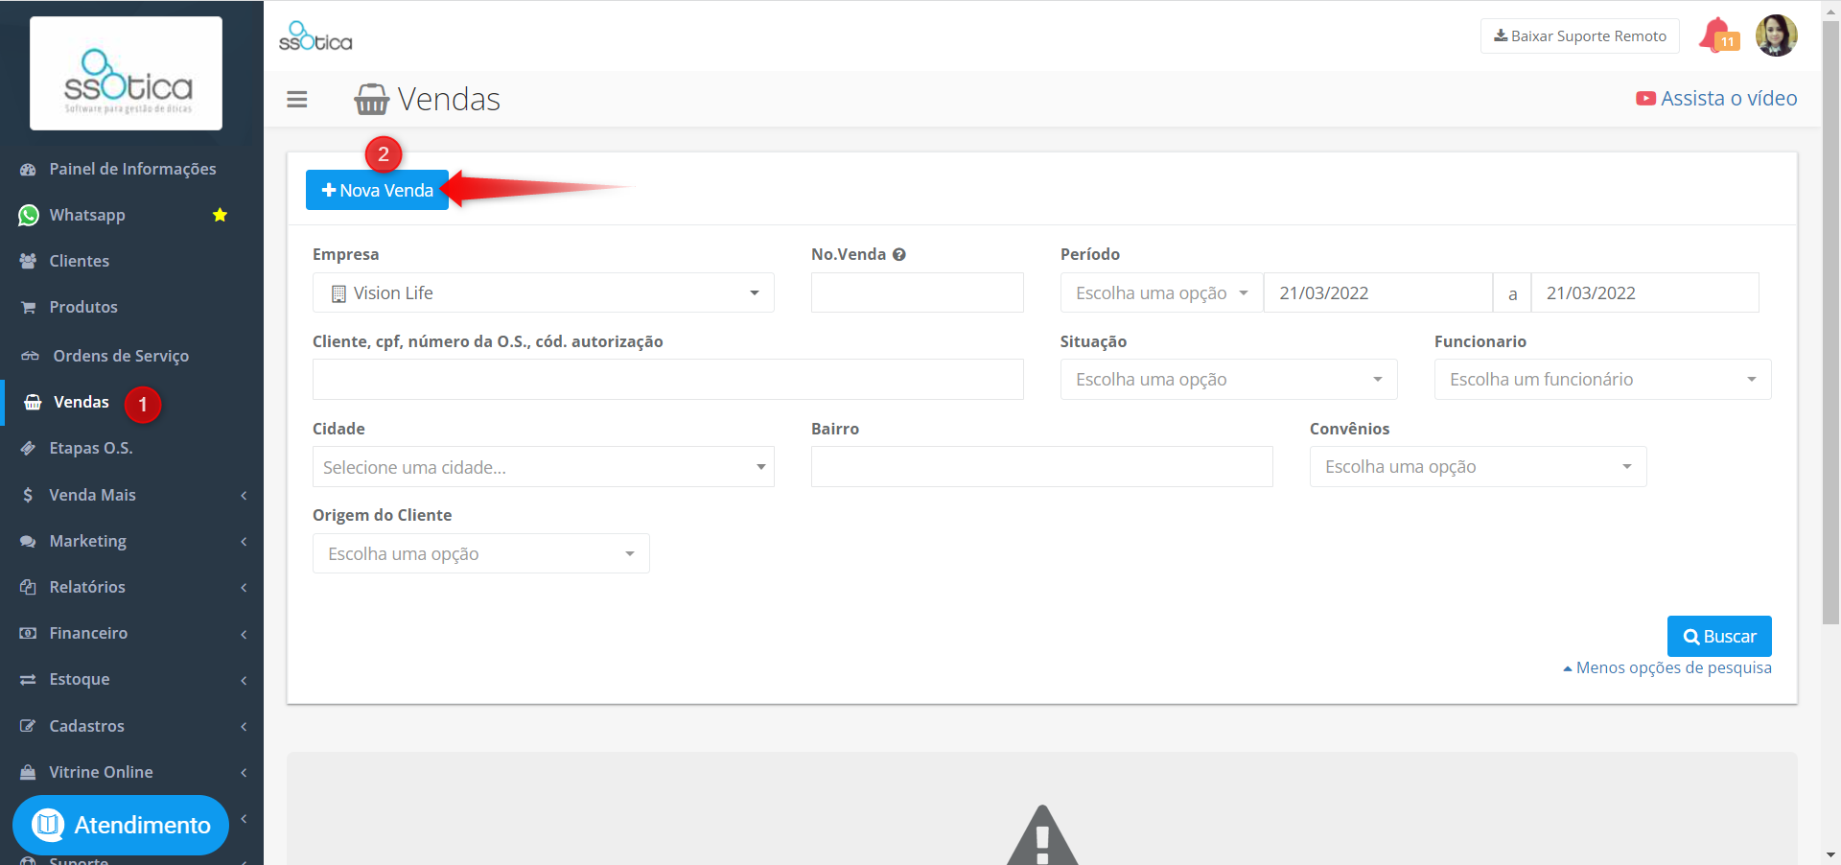Open the Assista o vídeo link
Image resolution: width=1841 pixels, height=865 pixels.
click(x=1716, y=99)
